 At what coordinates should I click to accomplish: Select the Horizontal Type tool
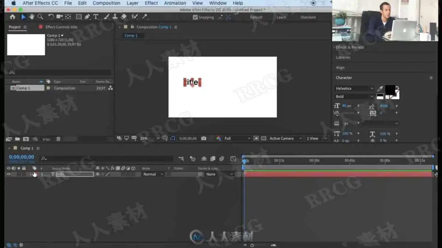96,17
